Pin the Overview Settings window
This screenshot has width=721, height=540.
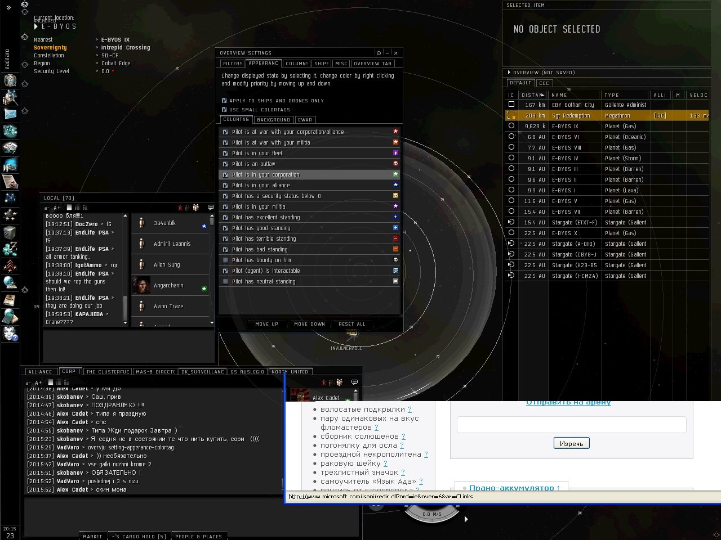pyautogui.click(x=379, y=53)
